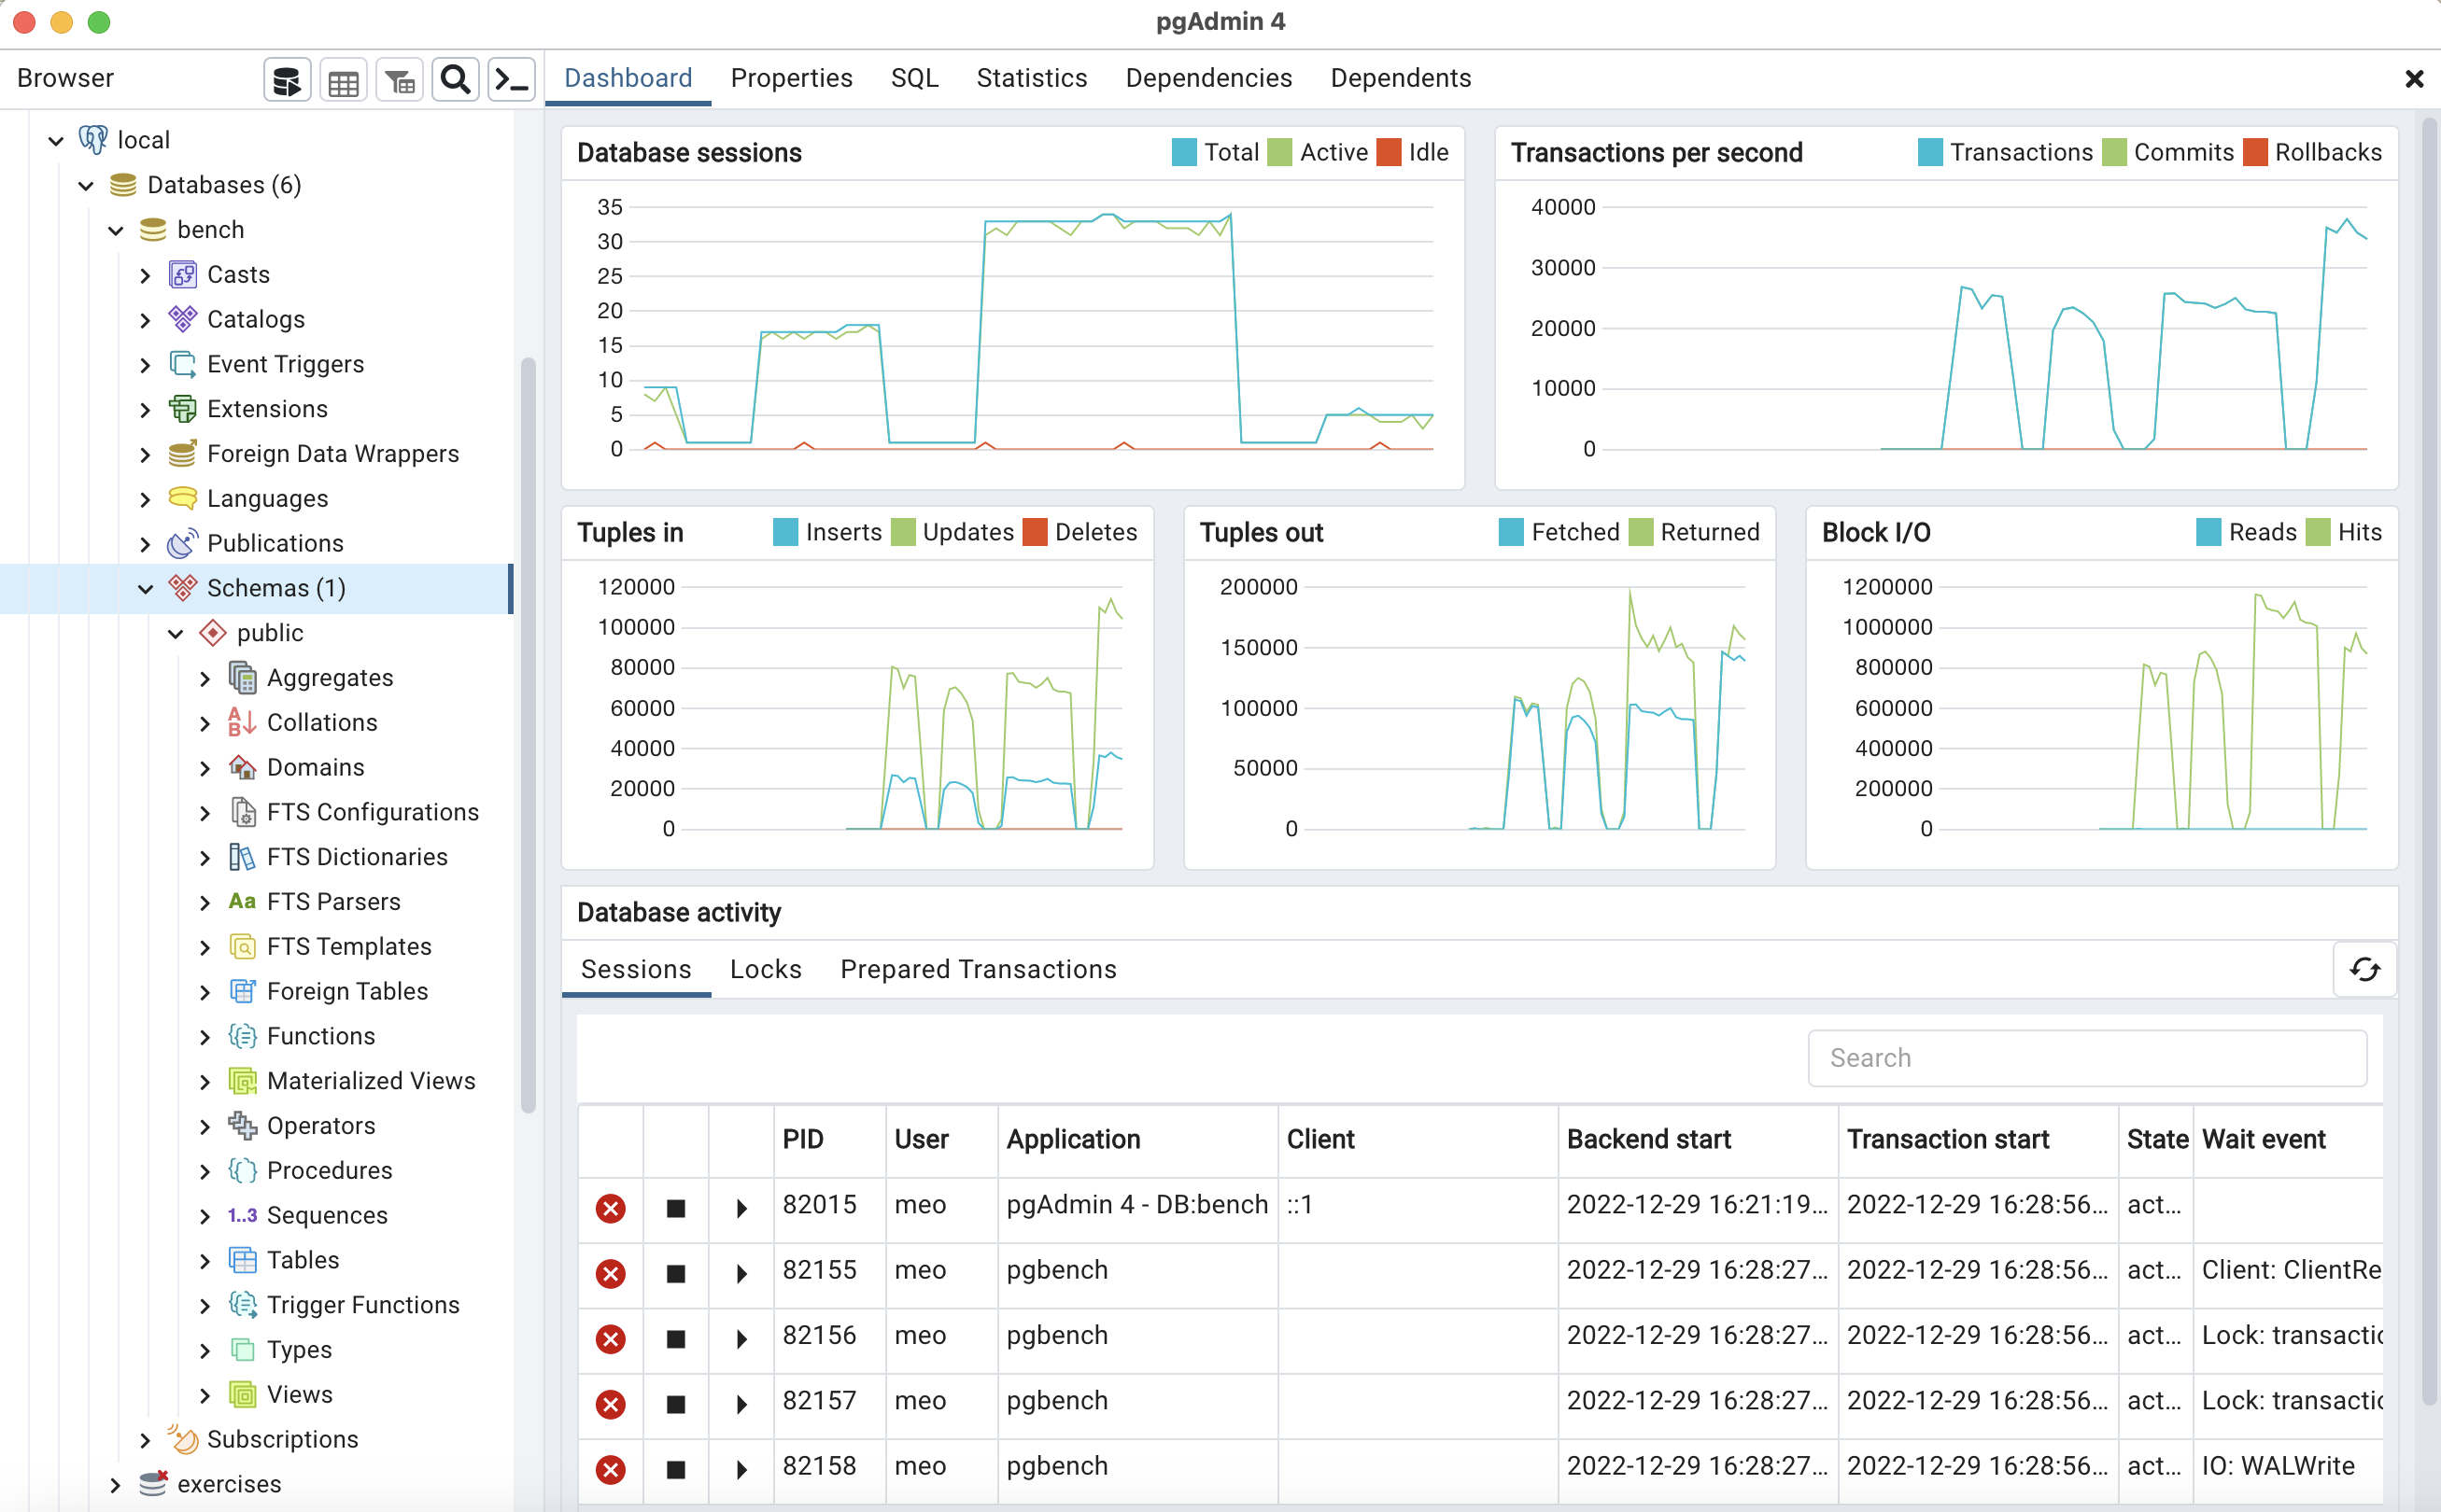Screen dimensions: 2441x1512
Task: Select the Publications tree item
Action: coord(275,543)
